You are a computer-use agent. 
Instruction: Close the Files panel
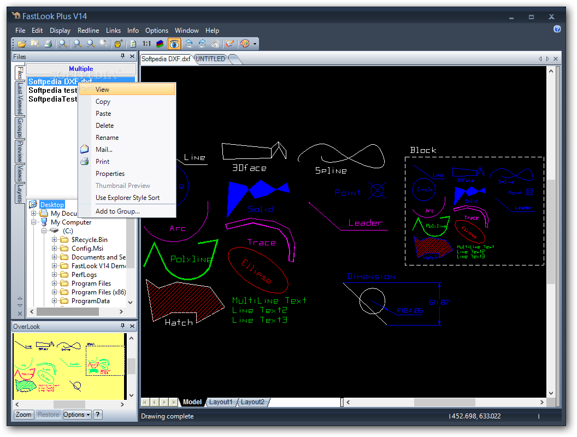(x=132, y=56)
